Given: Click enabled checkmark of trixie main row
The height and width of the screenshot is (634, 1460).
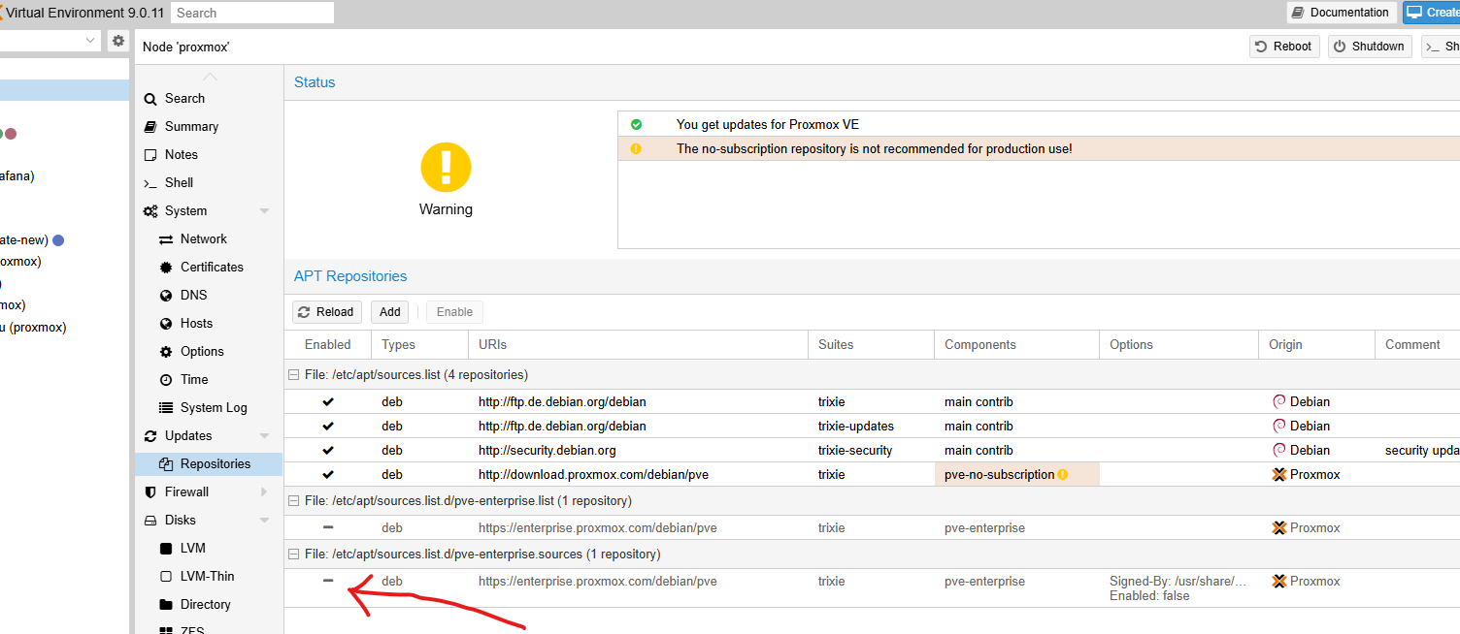Looking at the screenshot, I should click(328, 401).
